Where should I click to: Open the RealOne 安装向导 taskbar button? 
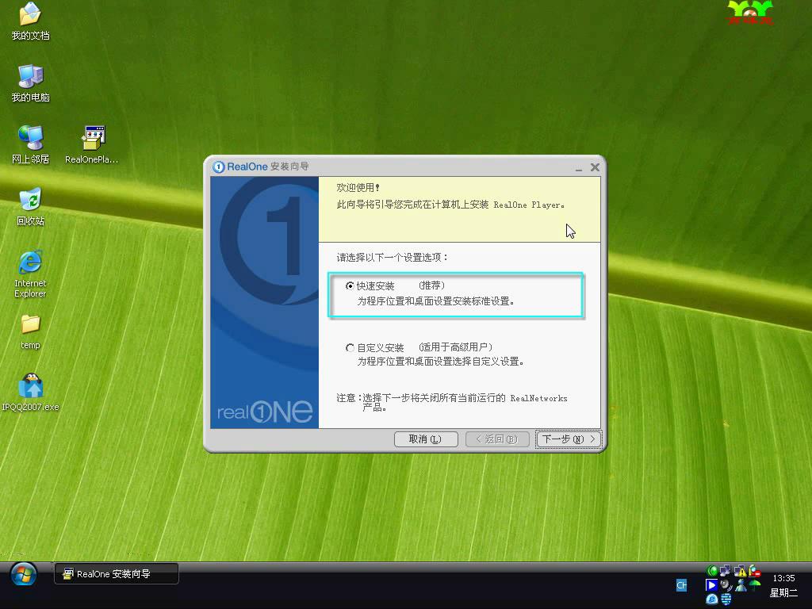[117, 574]
